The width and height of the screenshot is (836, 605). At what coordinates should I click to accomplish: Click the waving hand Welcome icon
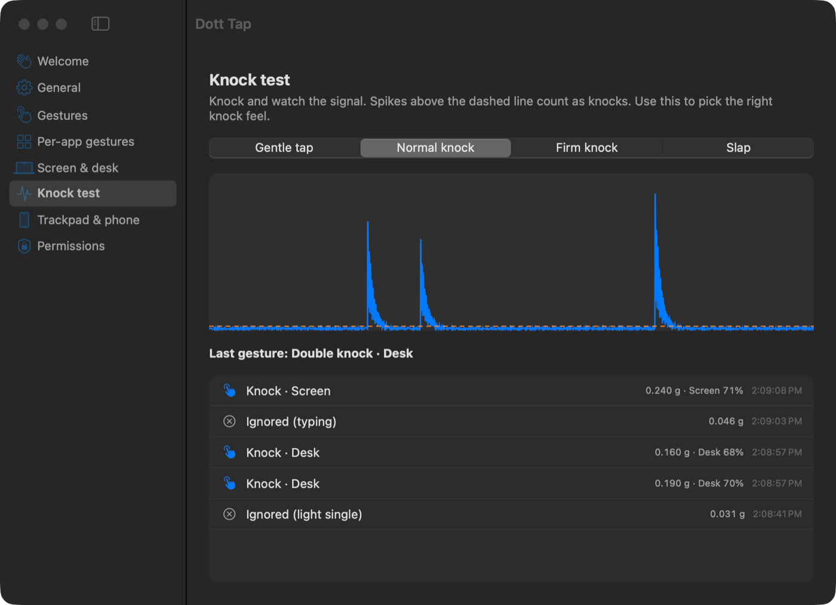click(x=24, y=61)
